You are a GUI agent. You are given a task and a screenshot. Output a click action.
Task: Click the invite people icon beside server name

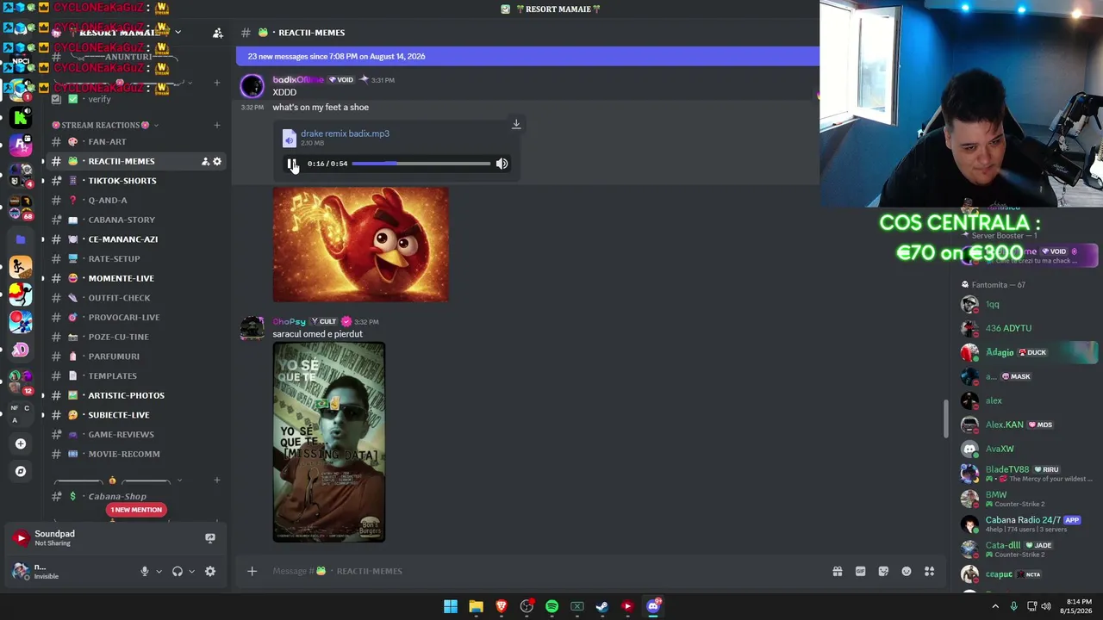point(218,33)
